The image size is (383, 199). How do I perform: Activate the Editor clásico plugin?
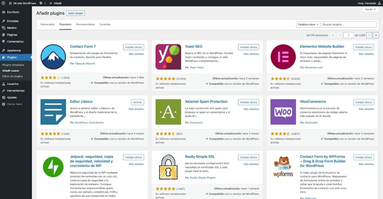point(137,102)
